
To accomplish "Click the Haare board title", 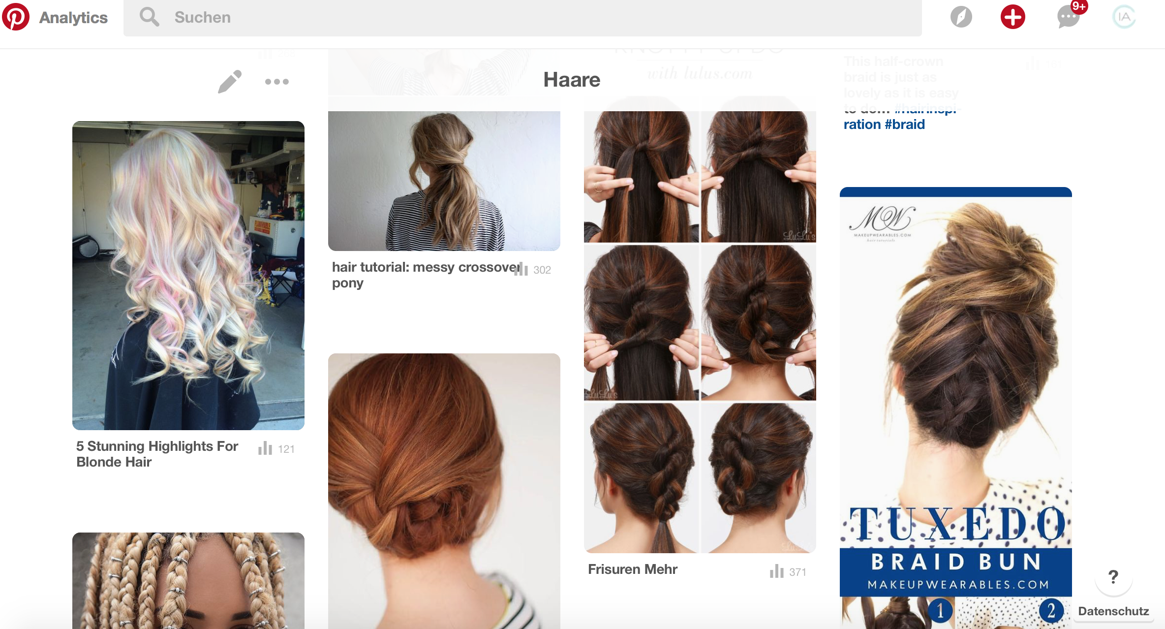I will 572,80.
